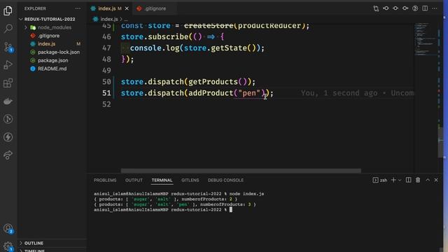448x252 pixels.
Task: Switch to the OUTPUT panel tab
Action: 134,181
